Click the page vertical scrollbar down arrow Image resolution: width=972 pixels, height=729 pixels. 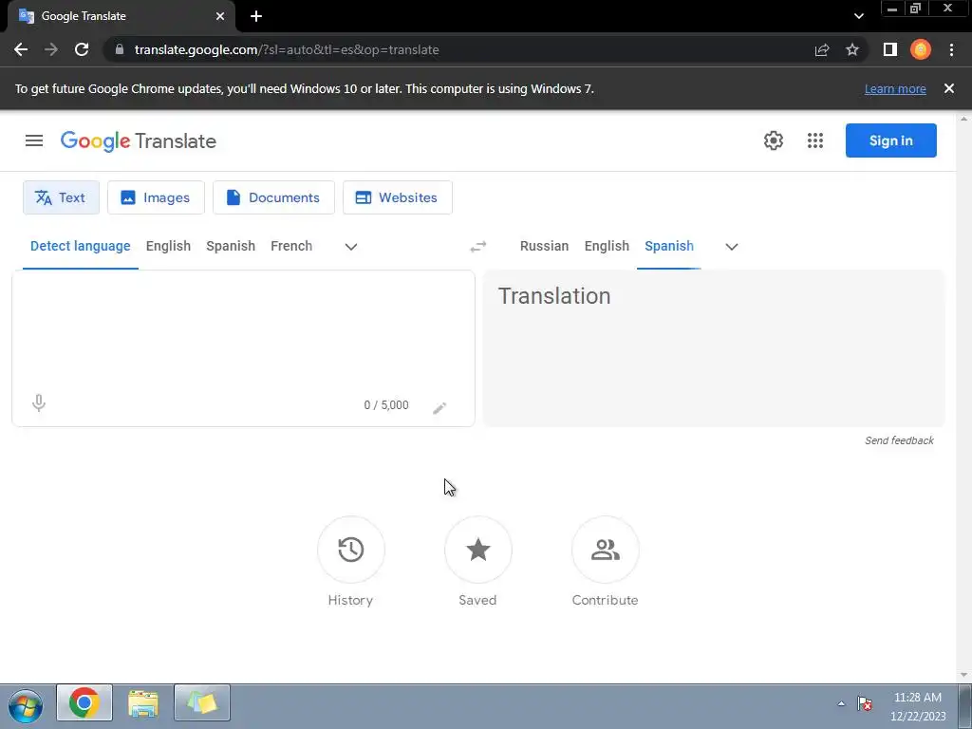coord(964,675)
